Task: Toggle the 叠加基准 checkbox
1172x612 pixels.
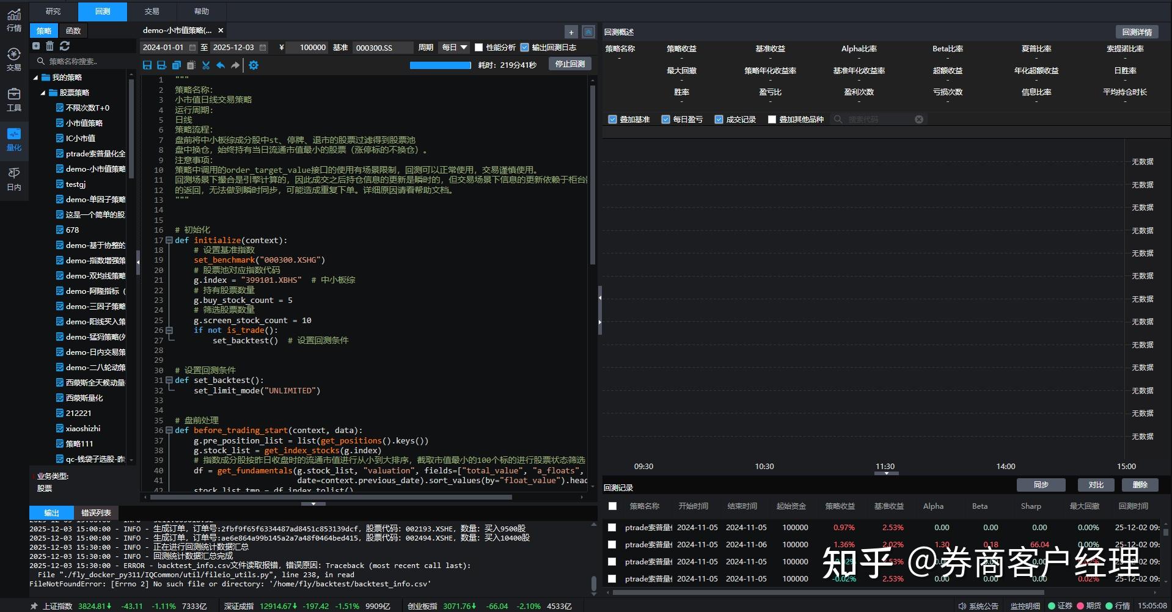Action: point(612,119)
